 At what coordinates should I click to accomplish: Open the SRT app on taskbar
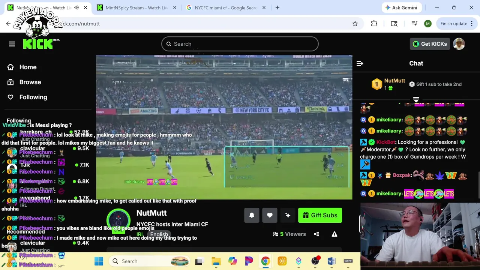pyautogui.click(x=348, y=261)
